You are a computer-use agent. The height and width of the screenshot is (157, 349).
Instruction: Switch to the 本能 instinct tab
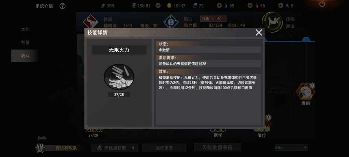25,29
